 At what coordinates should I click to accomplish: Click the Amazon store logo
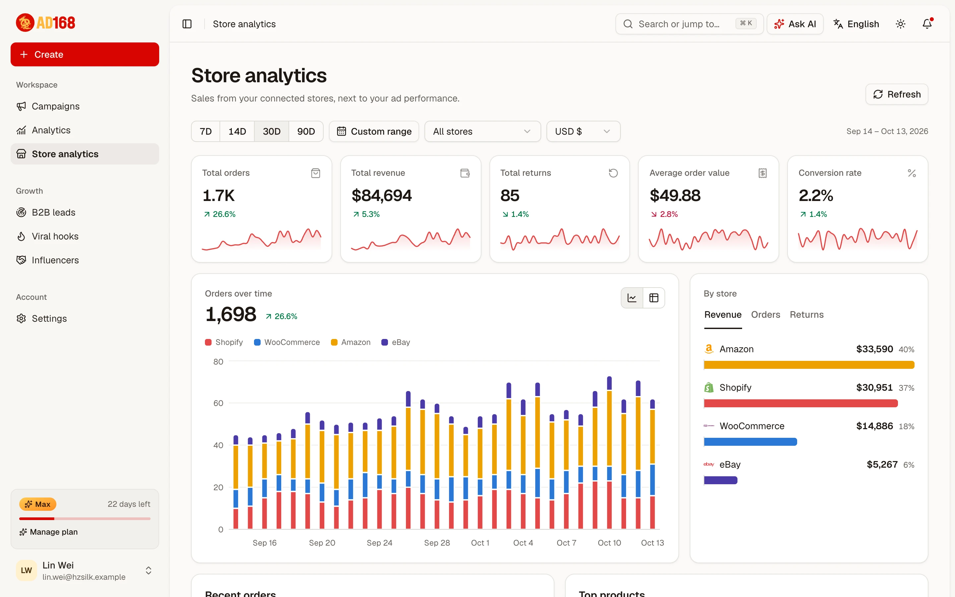click(x=709, y=349)
